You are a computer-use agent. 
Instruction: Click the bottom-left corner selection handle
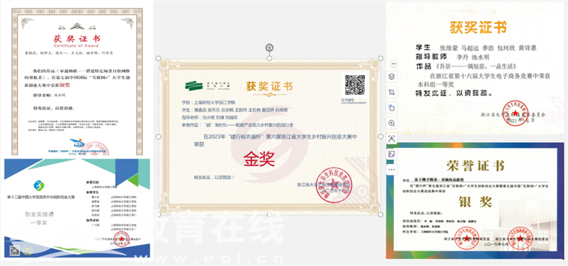click(158, 214)
